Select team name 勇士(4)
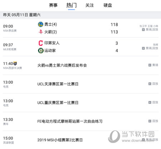The height and width of the screenshot is (149, 161). 50,24
